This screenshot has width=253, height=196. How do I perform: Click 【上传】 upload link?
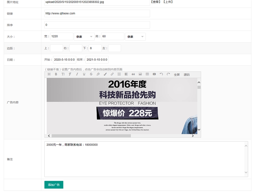click(x=168, y=2)
